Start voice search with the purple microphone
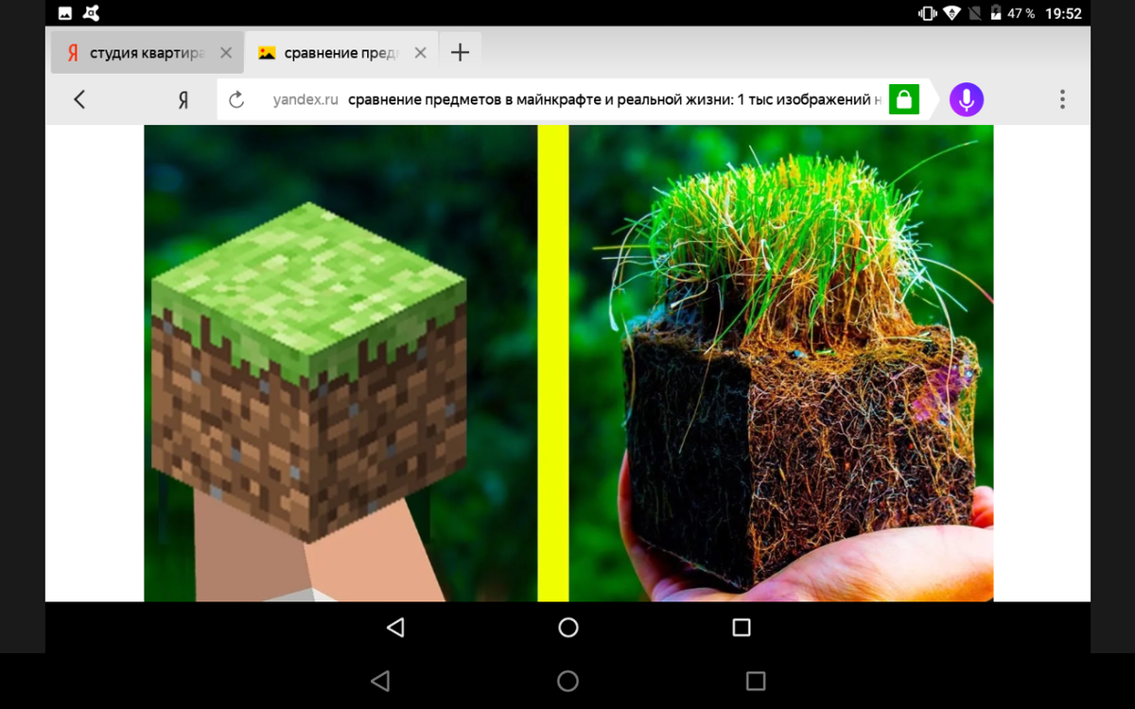Image resolution: width=1135 pixels, height=709 pixels. pos(966,99)
